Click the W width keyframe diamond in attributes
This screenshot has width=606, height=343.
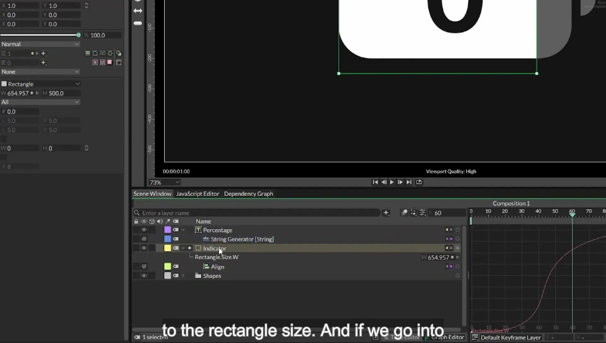click(32, 93)
